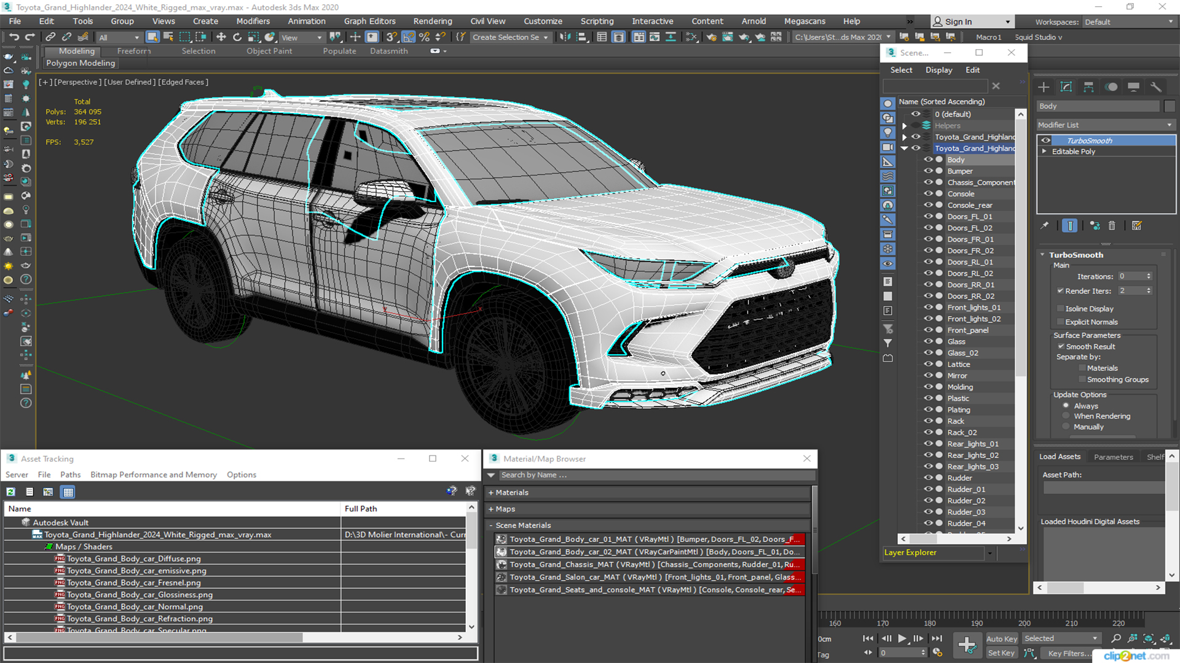Switch to the Modify command panel
Screen dimensions: 1180x663
click(1066, 87)
